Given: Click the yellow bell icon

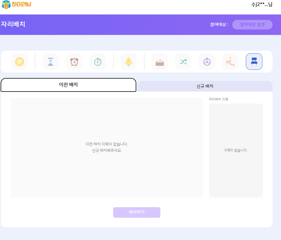Looking at the screenshot, I should coord(129,62).
